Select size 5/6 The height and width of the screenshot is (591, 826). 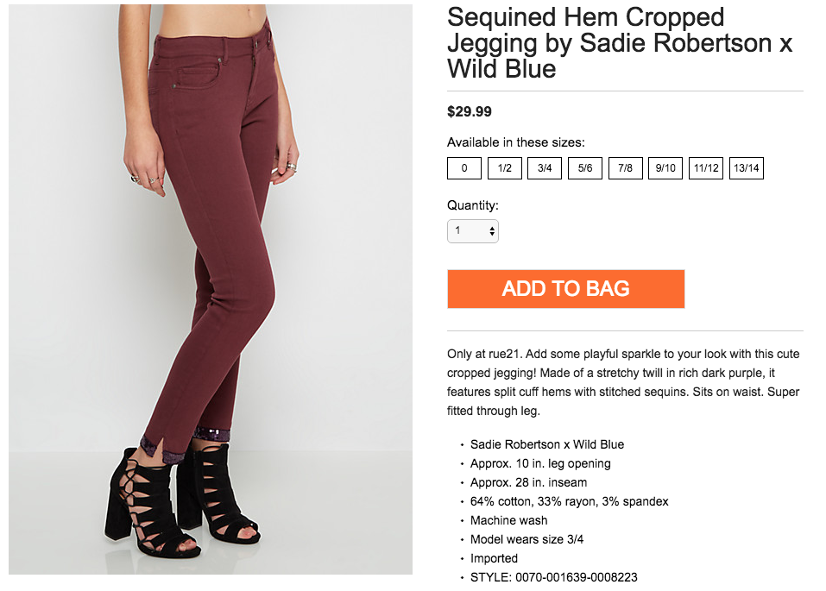pyautogui.click(x=585, y=168)
